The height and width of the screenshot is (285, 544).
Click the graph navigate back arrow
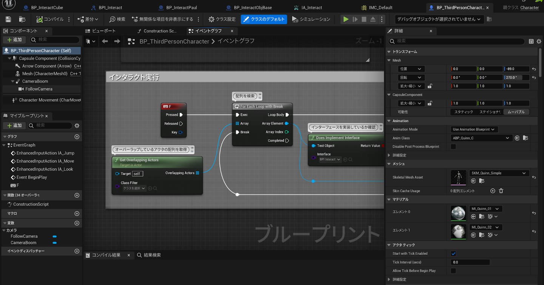tap(105, 42)
